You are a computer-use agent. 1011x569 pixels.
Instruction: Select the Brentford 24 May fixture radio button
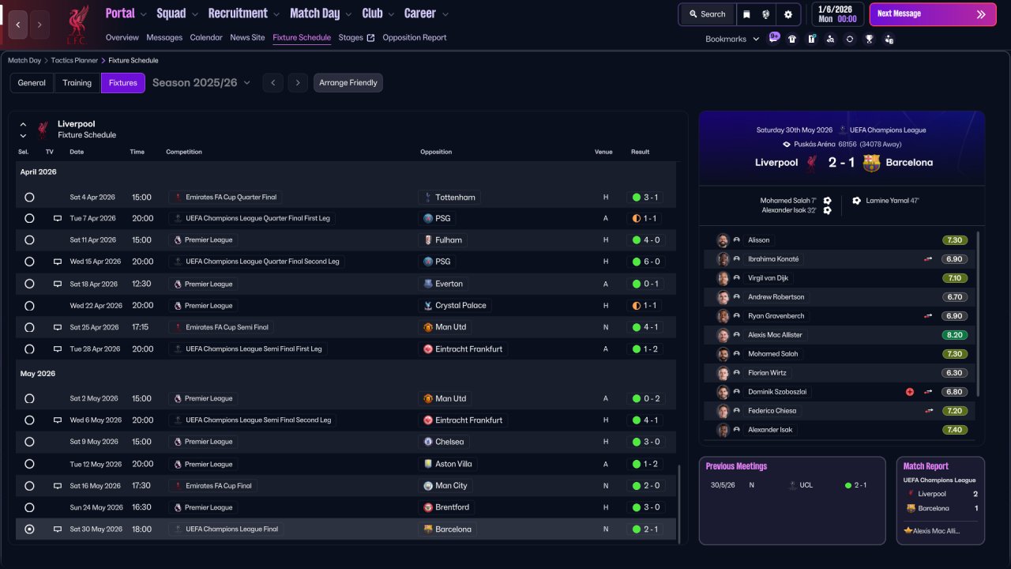click(29, 507)
